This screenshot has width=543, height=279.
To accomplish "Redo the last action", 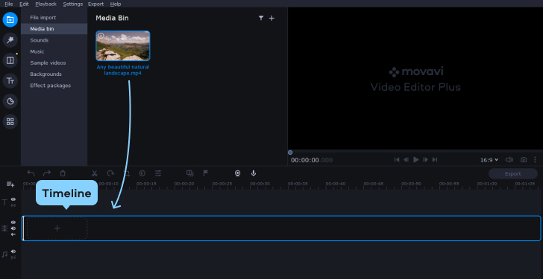I will (x=47, y=173).
